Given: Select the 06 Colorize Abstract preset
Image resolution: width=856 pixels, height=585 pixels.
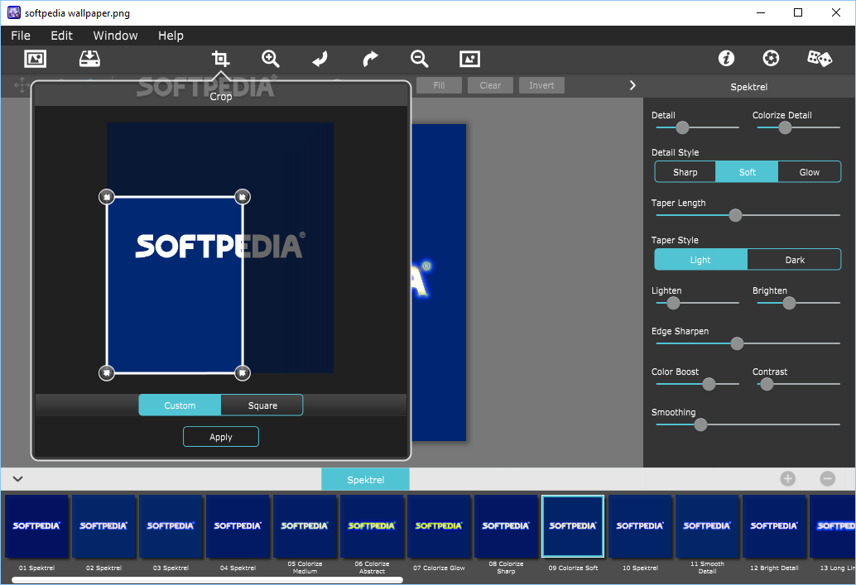Looking at the screenshot, I should (372, 526).
